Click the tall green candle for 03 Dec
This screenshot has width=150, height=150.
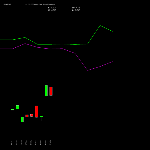46,91
